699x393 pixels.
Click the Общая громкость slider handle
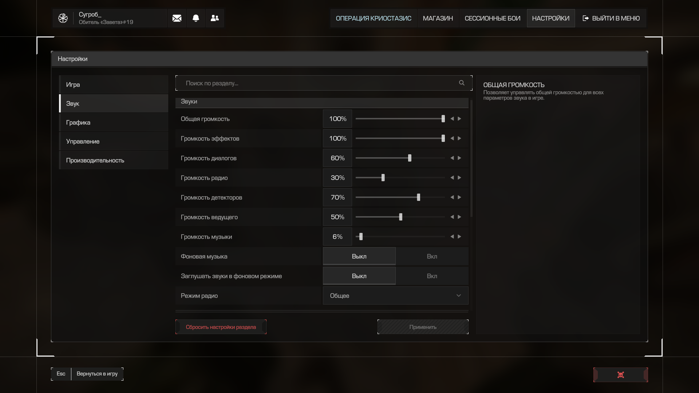point(443,119)
